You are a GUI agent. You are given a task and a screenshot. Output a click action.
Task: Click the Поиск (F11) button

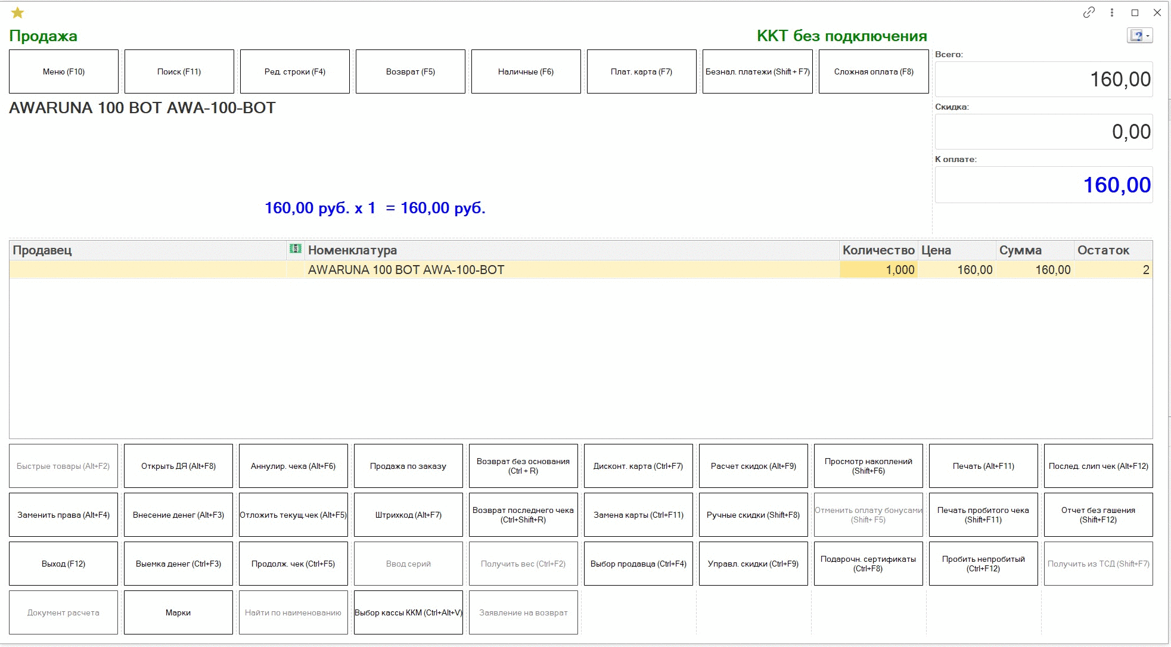(179, 71)
